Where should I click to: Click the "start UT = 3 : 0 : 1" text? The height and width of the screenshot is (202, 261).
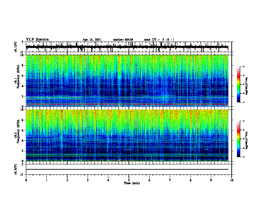[x=159, y=40]
